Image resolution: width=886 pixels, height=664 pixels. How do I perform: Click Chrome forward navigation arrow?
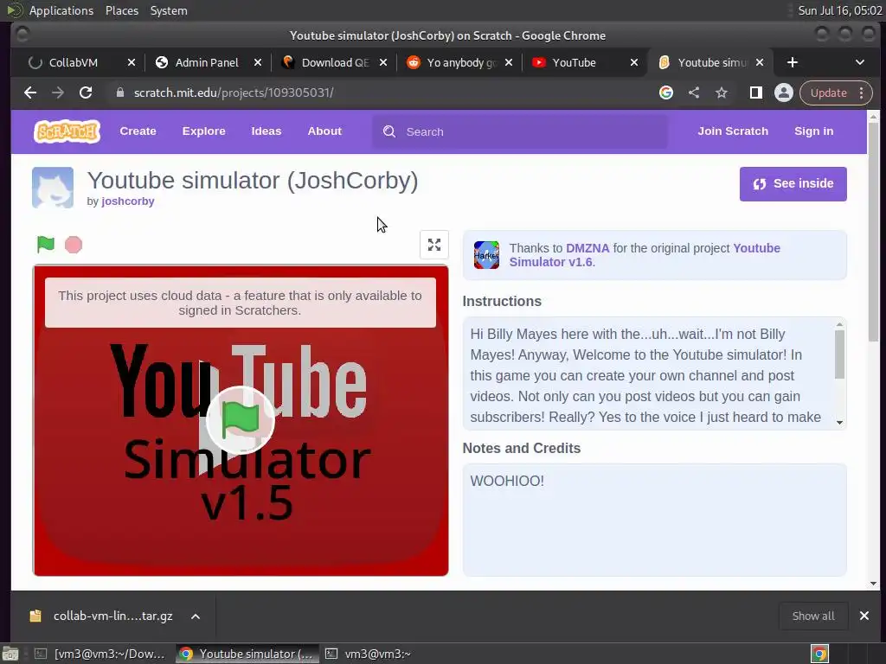click(58, 93)
